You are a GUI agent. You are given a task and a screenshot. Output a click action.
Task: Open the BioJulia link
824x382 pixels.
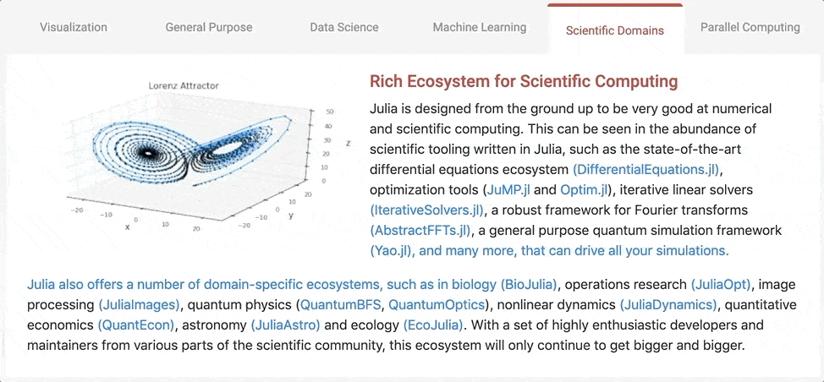point(529,285)
